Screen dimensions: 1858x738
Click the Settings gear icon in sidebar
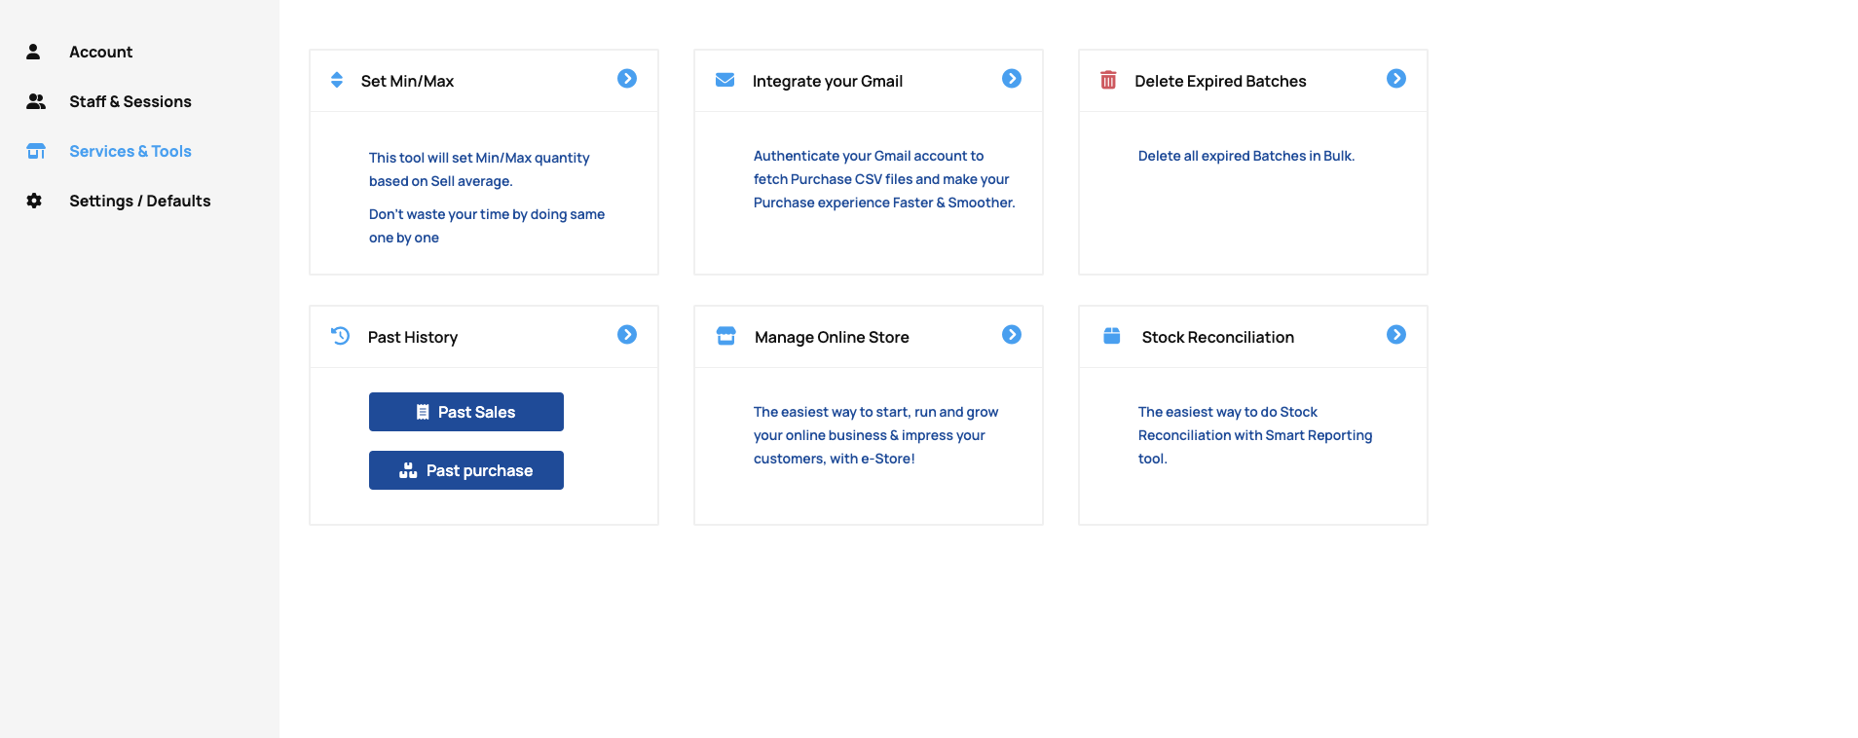[x=34, y=201]
